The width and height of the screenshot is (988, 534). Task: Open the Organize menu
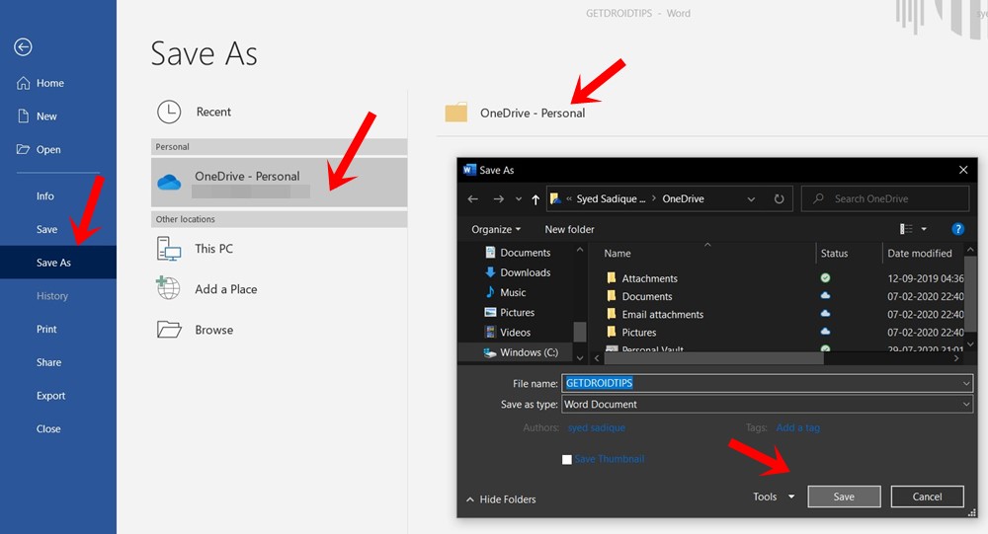[x=496, y=229]
